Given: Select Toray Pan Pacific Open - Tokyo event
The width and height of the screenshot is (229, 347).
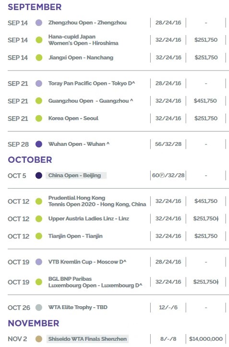Looking at the screenshot, I should (92, 84).
